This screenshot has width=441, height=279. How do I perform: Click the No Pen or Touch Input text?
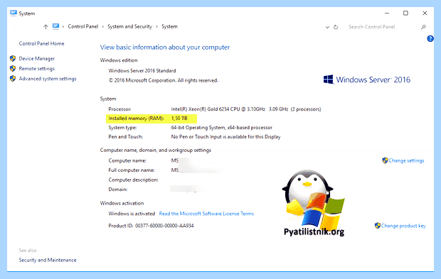tap(226, 137)
